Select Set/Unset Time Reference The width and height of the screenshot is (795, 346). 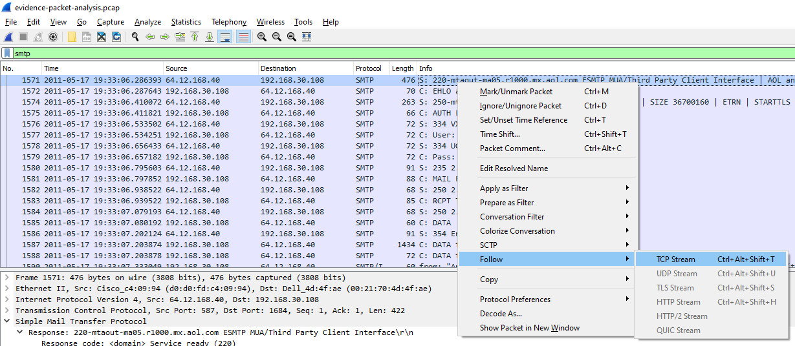(x=547, y=120)
